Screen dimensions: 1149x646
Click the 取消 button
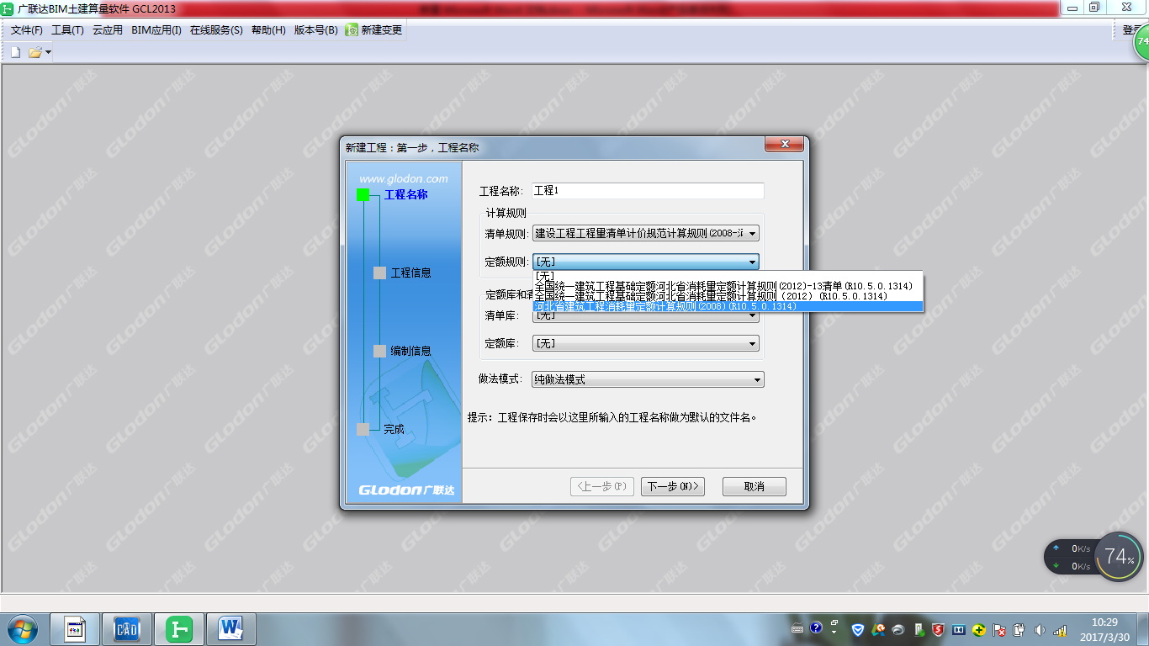754,486
